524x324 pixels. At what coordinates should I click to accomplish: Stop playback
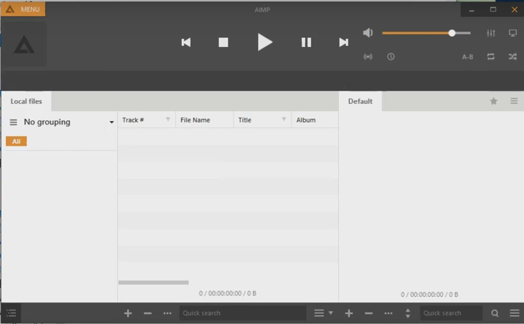[x=223, y=42]
